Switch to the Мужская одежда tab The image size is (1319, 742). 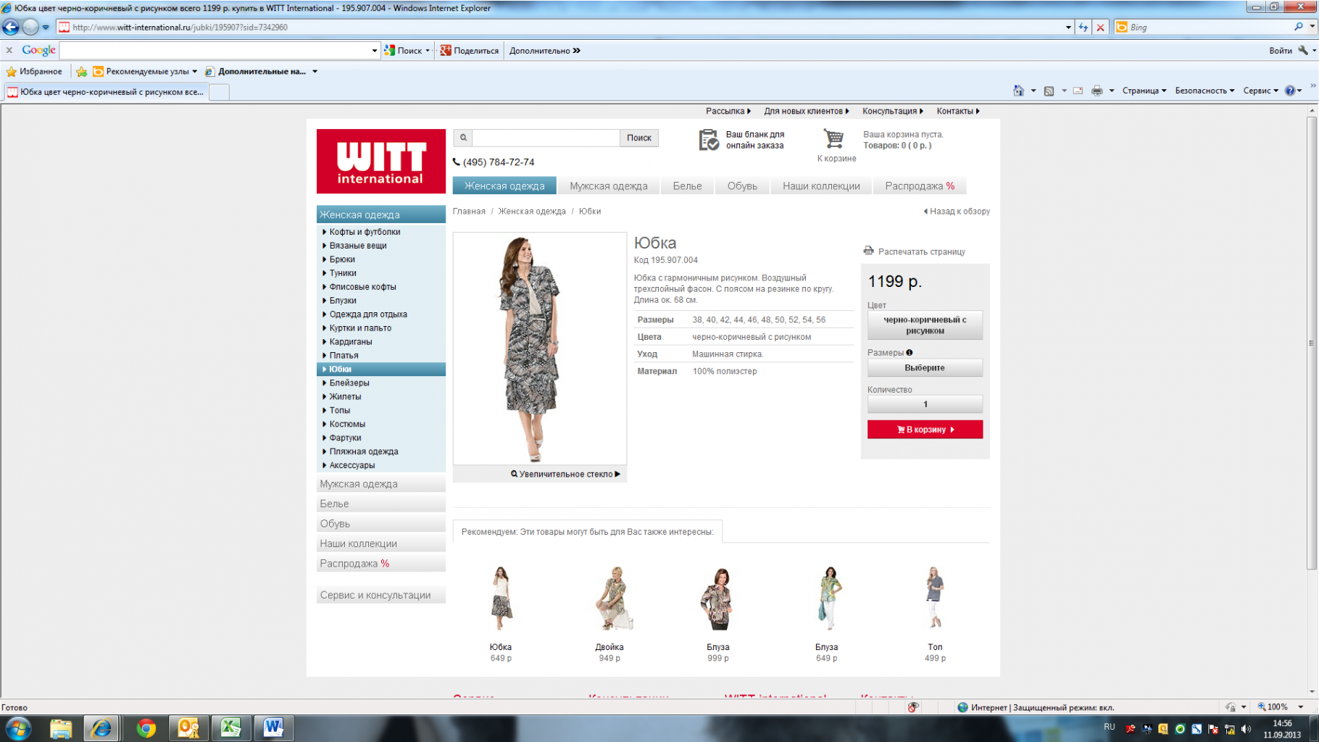pyautogui.click(x=609, y=186)
